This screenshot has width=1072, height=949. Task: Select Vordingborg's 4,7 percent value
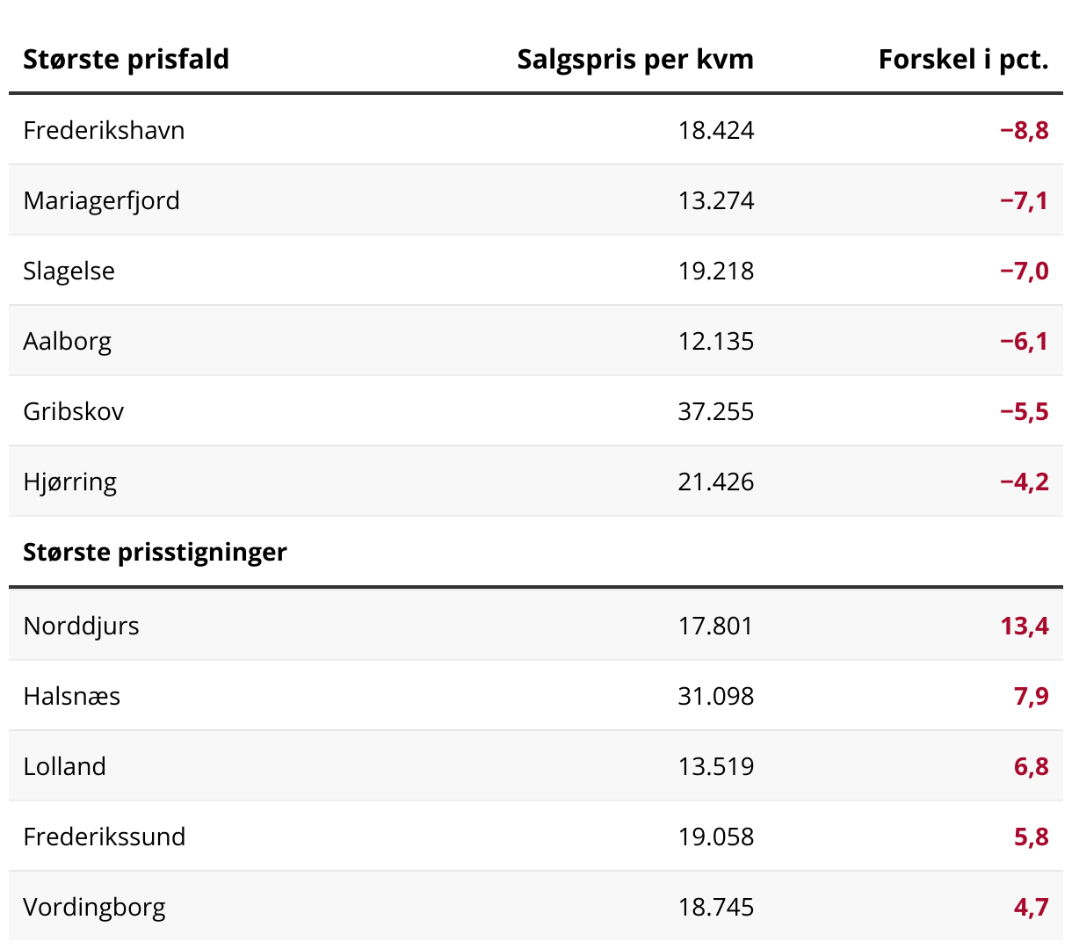pyautogui.click(x=1031, y=907)
